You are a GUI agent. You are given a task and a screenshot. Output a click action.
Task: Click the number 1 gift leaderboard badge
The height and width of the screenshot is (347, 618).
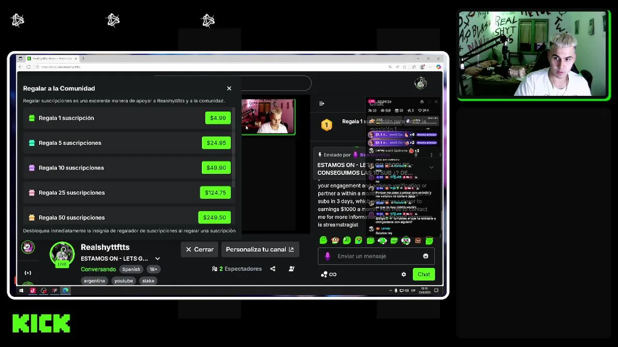point(326,125)
